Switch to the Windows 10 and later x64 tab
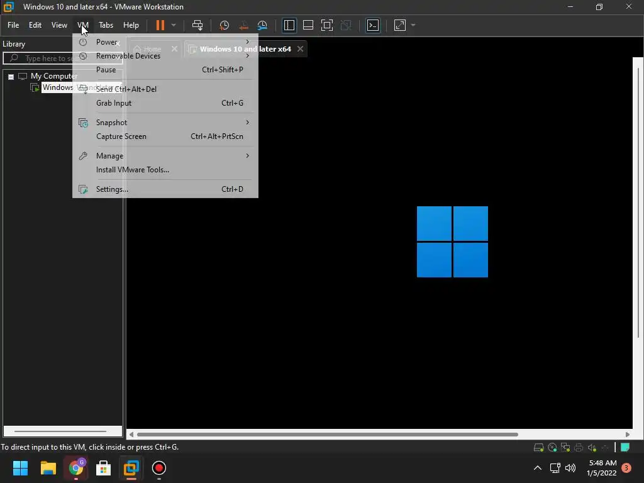This screenshot has width=644, height=483. click(245, 49)
